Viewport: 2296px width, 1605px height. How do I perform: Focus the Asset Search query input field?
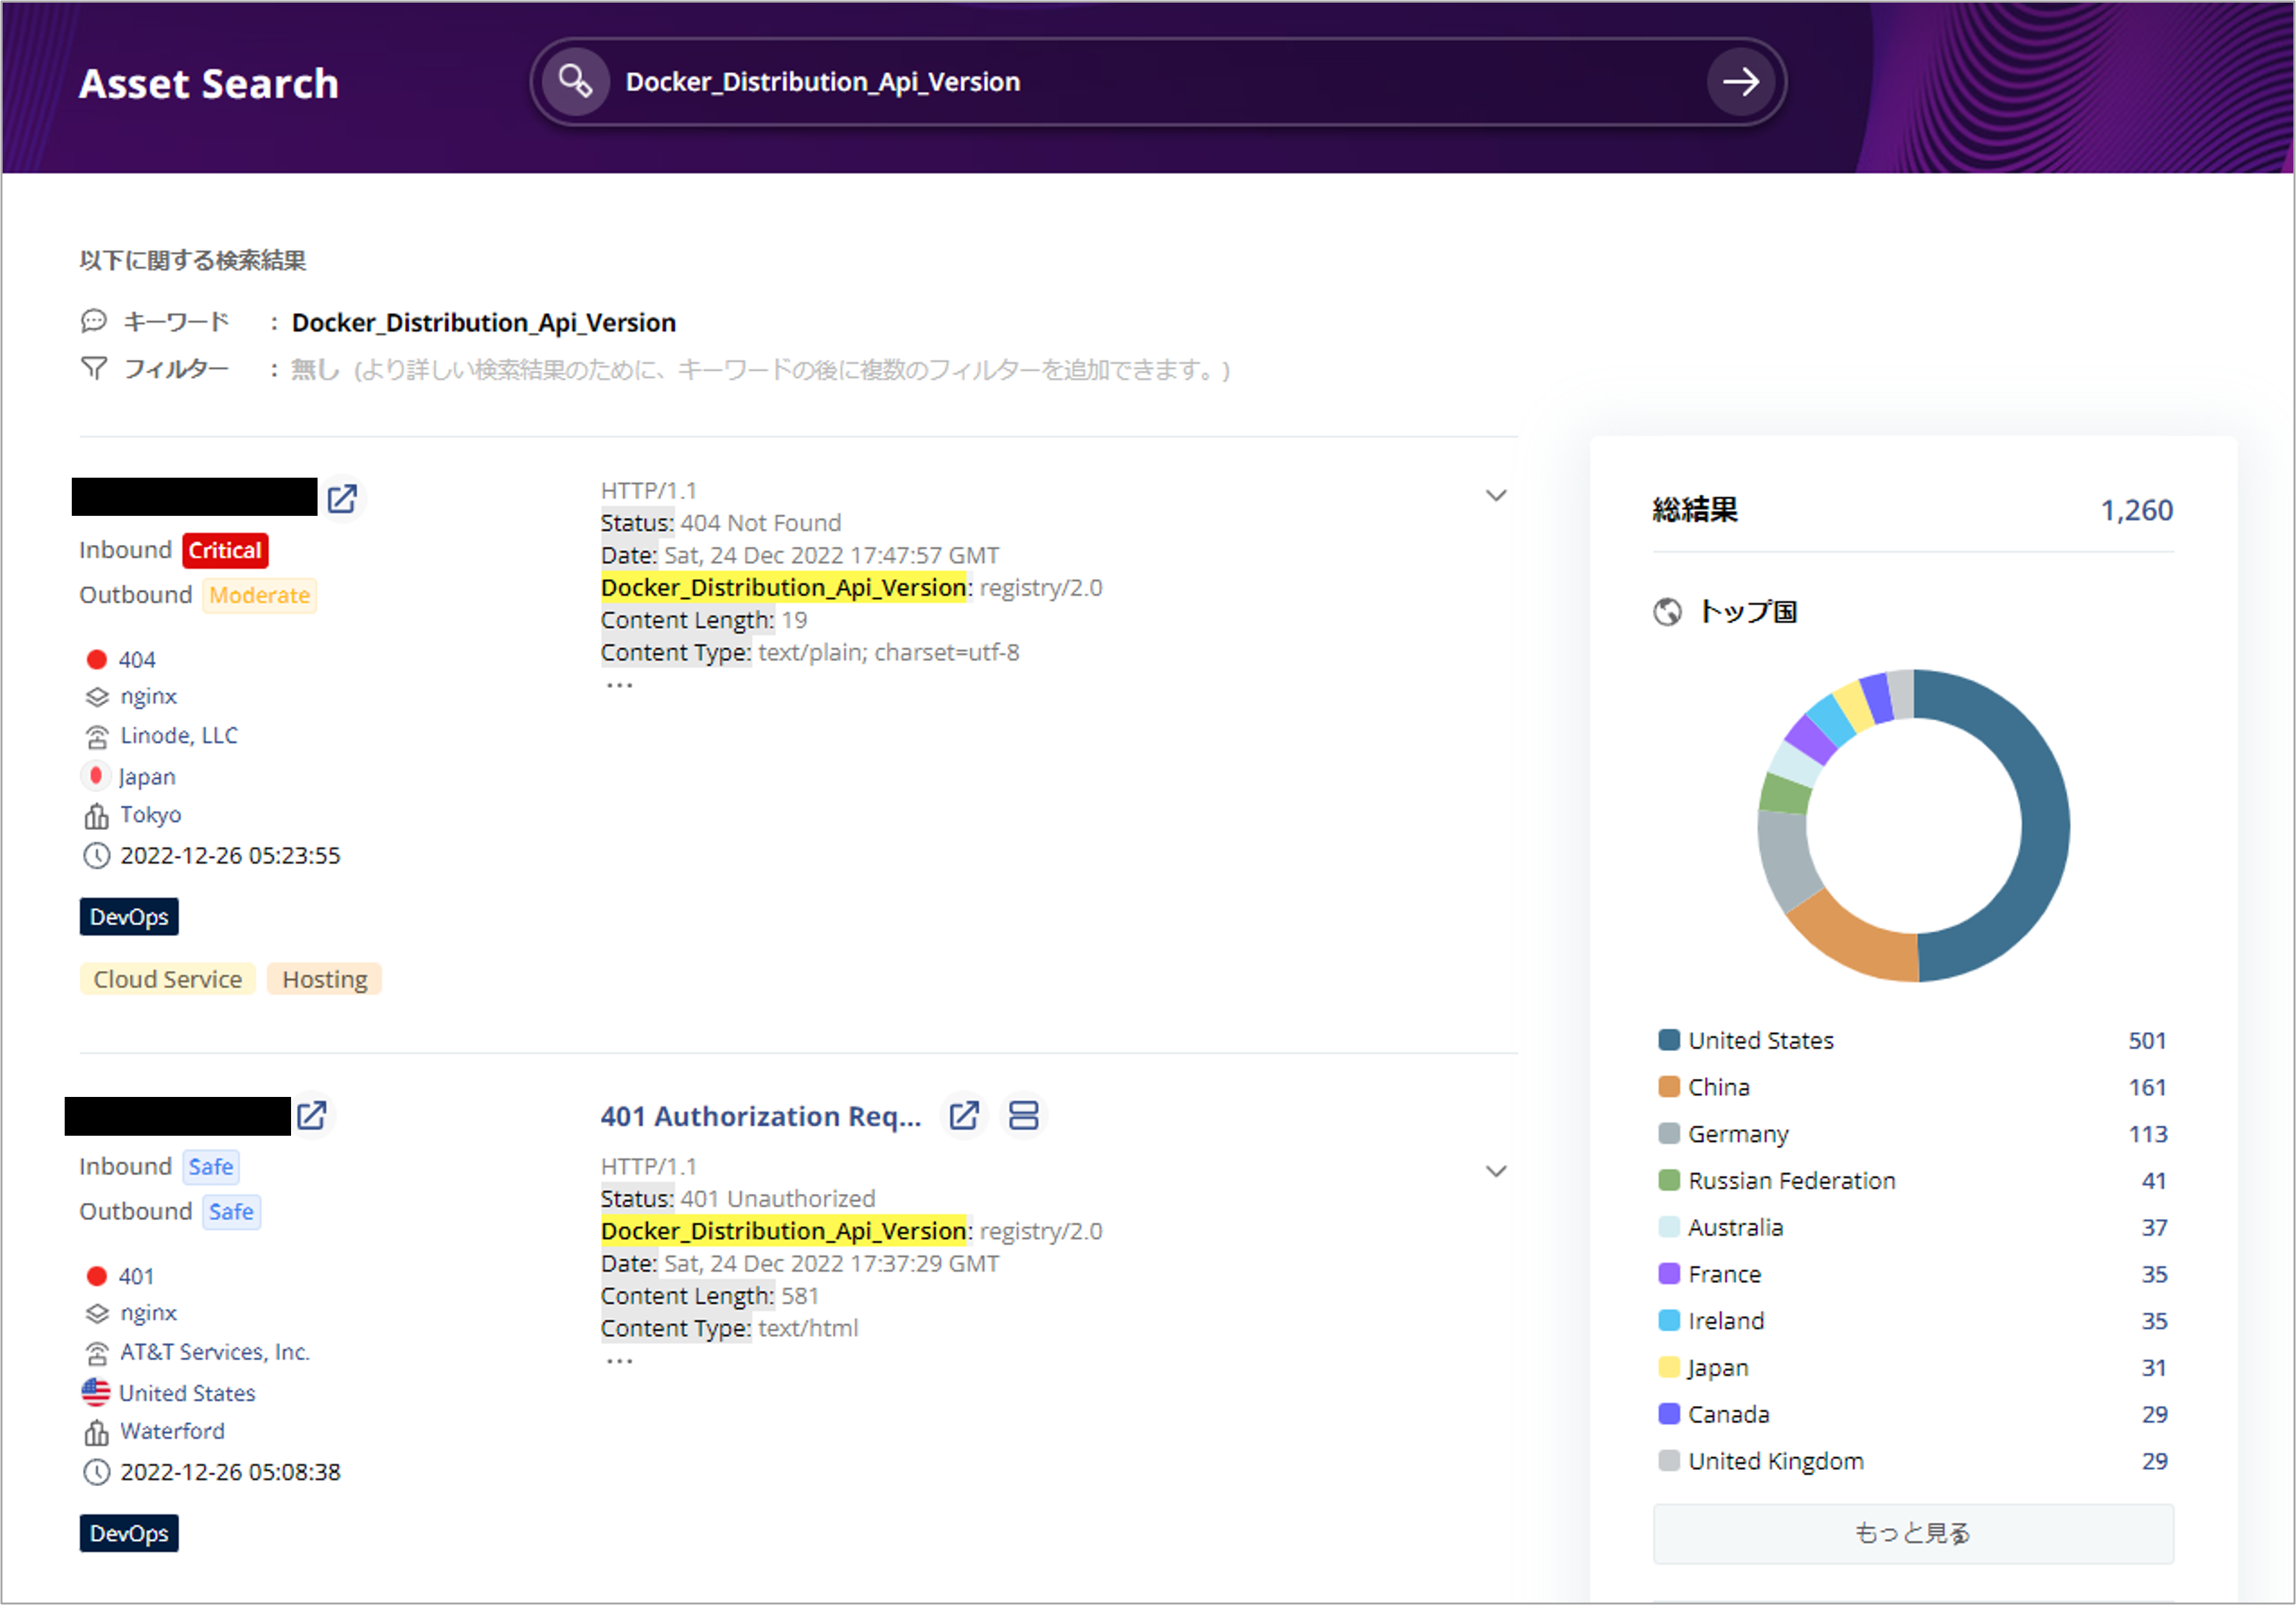(x=1150, y=82)
